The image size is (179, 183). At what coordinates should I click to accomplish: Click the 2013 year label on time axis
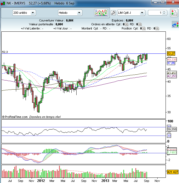coord(105,181)
